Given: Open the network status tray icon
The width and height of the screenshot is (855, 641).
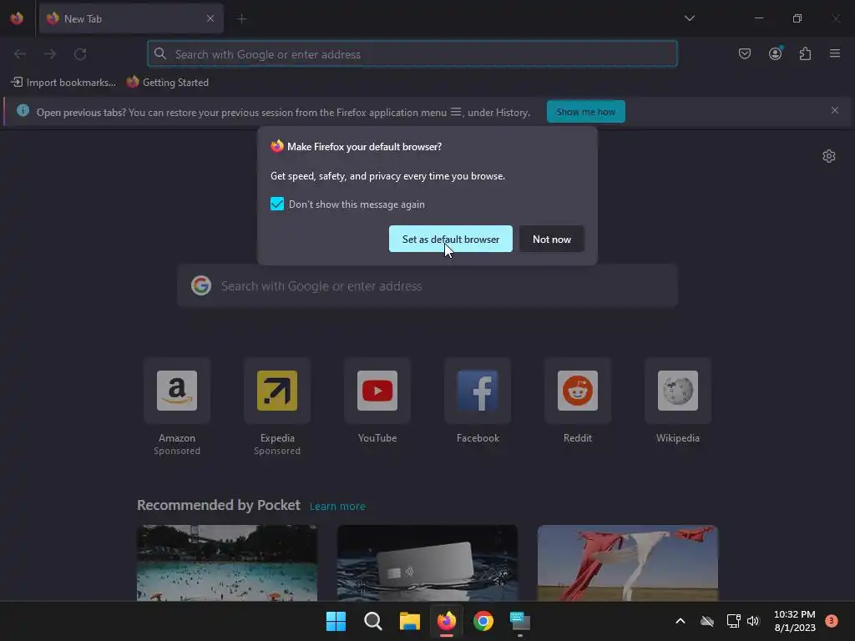Looking at the screenshot, I should tap(733, 621).
